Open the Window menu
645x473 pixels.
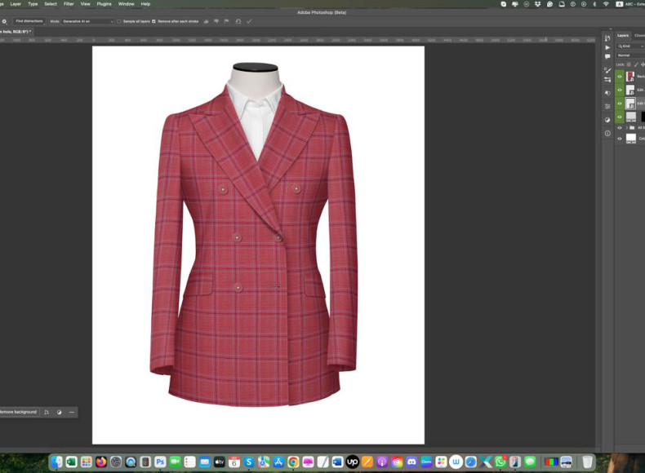coord(127,4)
